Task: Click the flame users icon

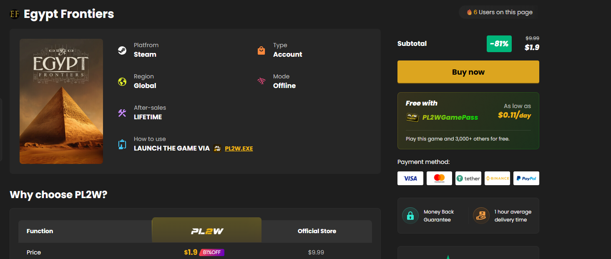Action: coord(469,13)
